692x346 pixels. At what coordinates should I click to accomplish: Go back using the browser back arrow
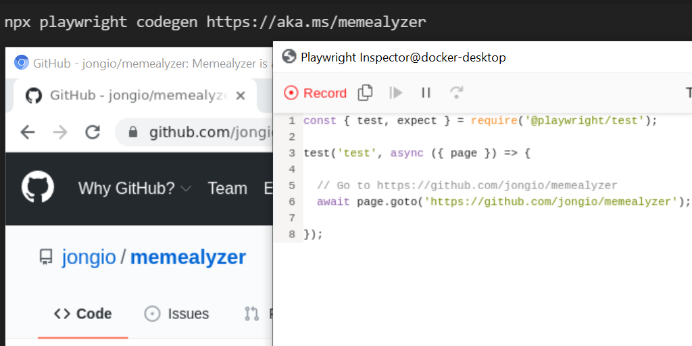click(28, 132)
